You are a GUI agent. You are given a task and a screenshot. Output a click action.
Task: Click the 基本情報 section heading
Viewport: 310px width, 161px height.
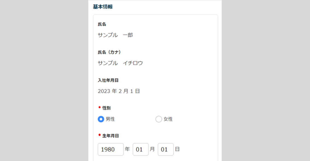(x=103, y=7)
